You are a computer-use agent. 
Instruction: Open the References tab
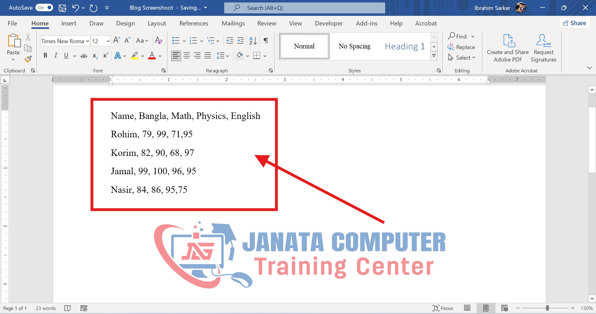click(x=193, y=24)
